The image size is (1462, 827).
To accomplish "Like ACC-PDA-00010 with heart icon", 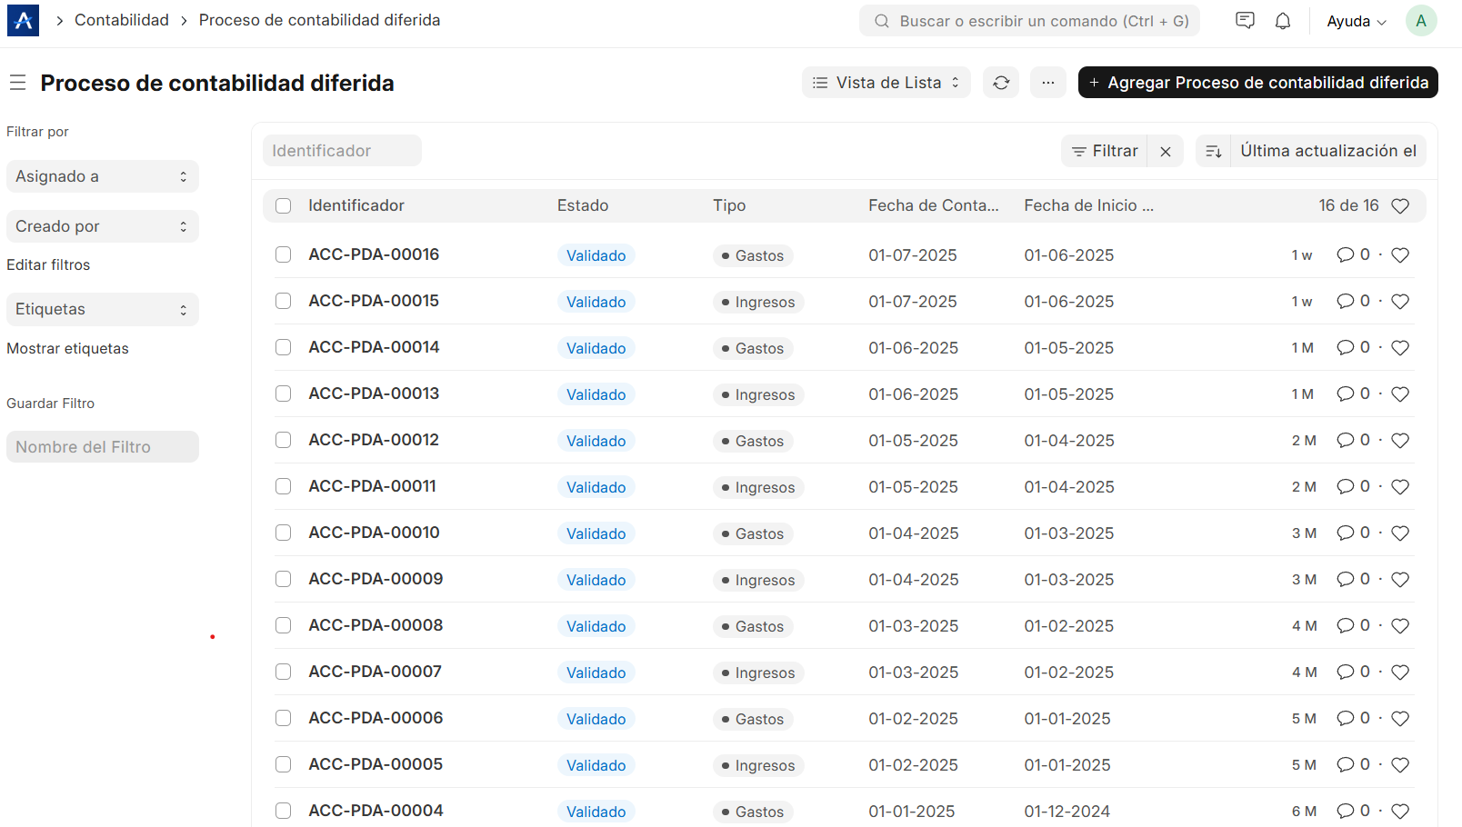I will 1400,533.
